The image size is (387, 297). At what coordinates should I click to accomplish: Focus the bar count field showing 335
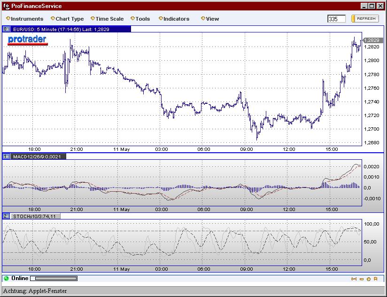coord(336,19)
